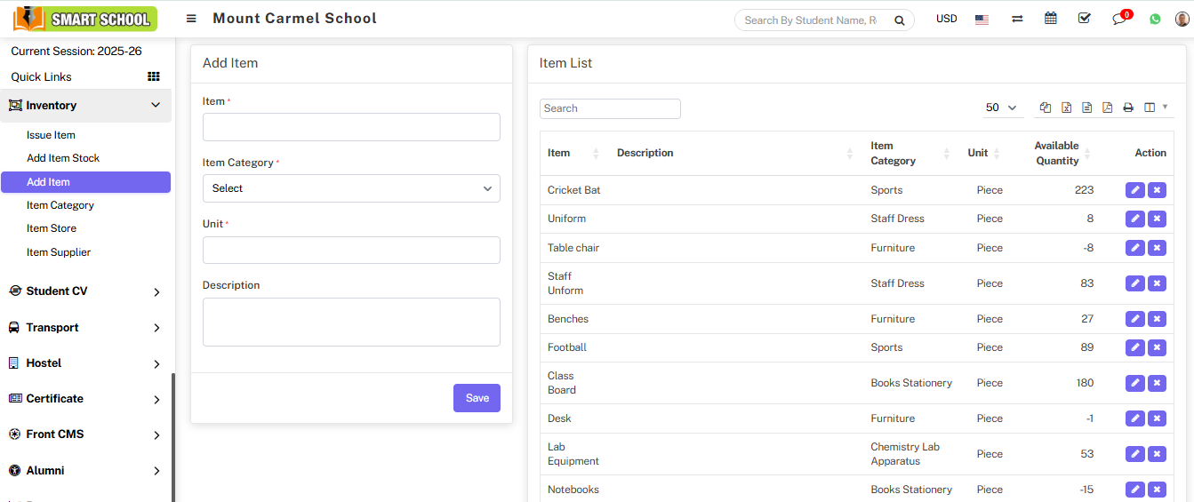Click the WhatsApp icon in header
1194x502 pixels.
point(1155,19)
